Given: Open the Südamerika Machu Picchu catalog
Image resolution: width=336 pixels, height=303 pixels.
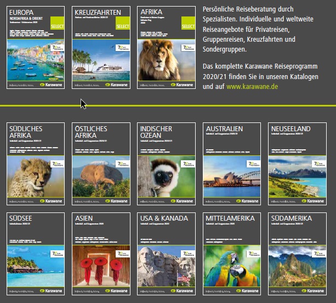Looking at the screenshot, I should click(x=297, y=254).
